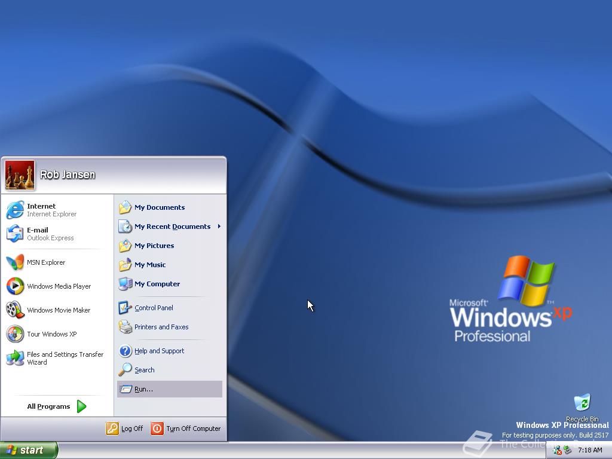The image size is (612, 459).
Task: Open the Windows Media Player icon
Action: [15, 286]
